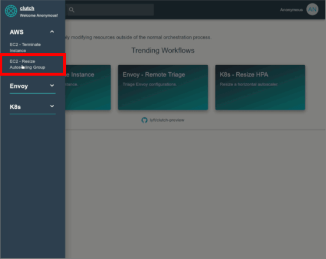Viewport: 326px width, 259px height.
Task: Expand the Envoy section chevron
Action: [52, 86]
